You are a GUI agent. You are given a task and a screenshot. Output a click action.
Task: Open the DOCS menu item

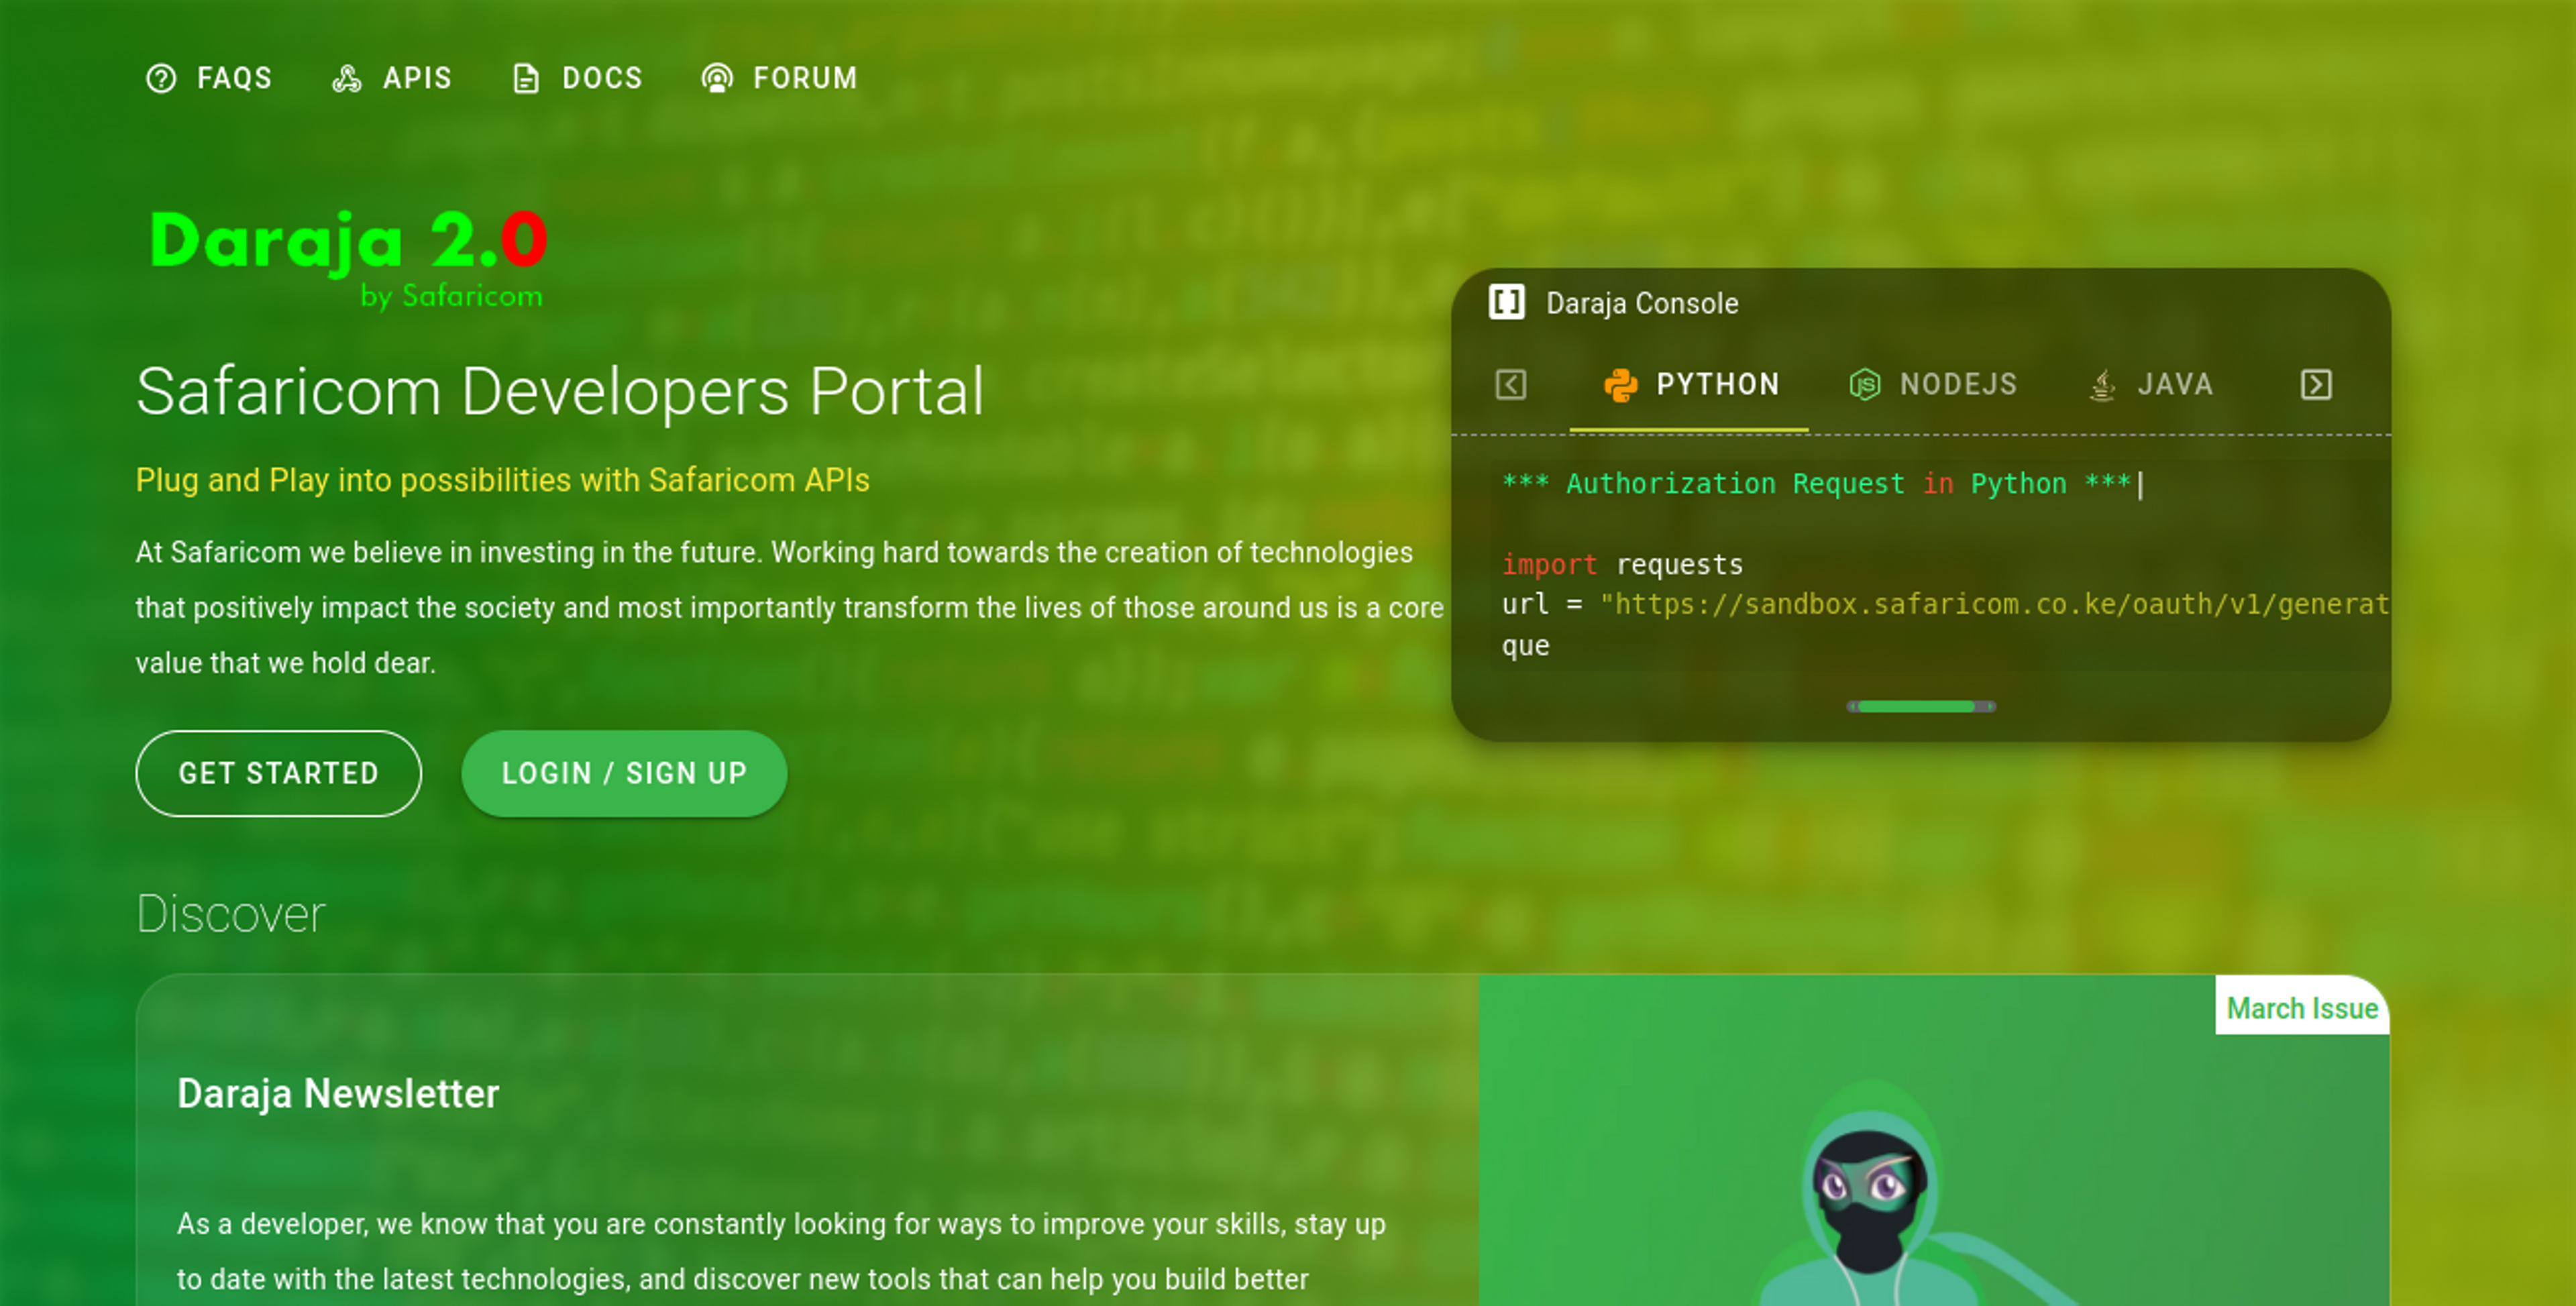[577, 78]
